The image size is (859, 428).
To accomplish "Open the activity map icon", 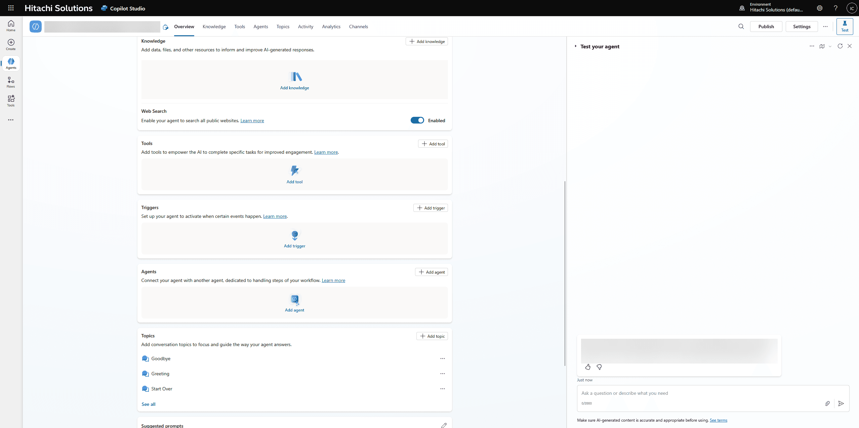I will (x=822, y=46).
